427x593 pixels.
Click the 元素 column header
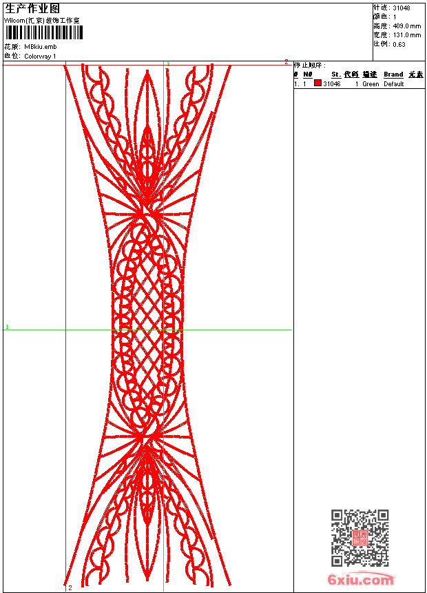click(x=416, y=74)
